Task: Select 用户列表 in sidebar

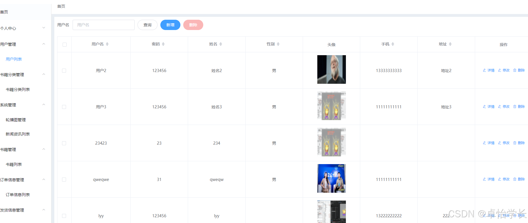Action: coord(14,59)
